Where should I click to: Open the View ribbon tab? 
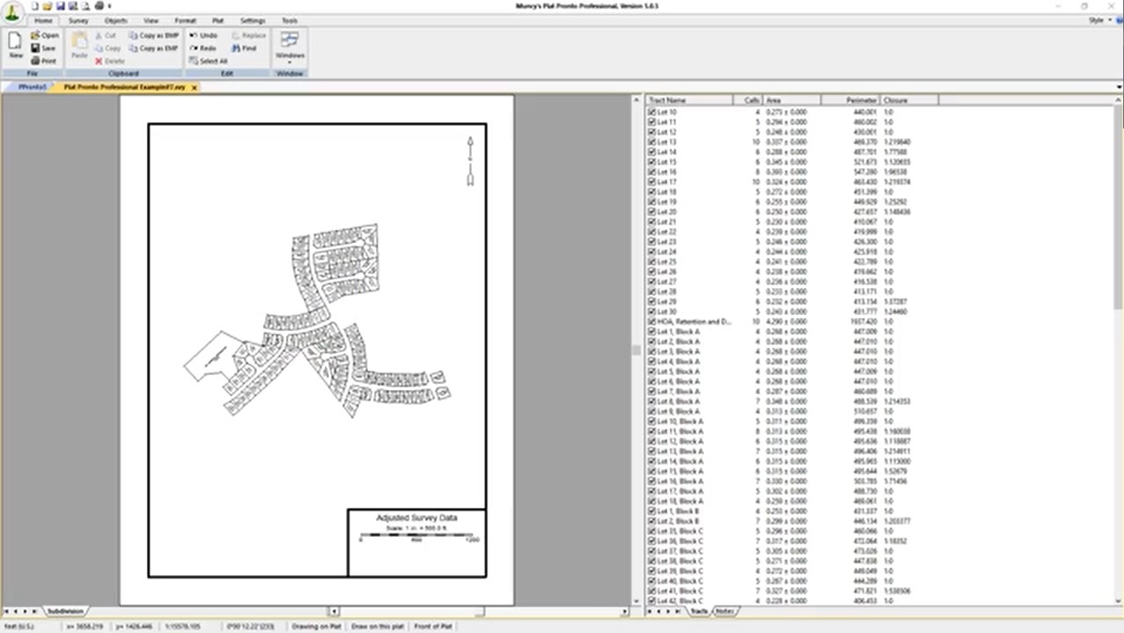(151, 20)
